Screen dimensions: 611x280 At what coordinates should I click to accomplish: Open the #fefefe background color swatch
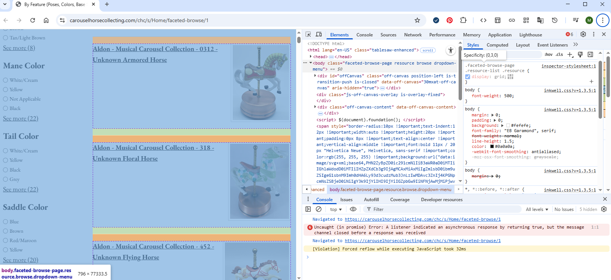click(x=508, y=126)
